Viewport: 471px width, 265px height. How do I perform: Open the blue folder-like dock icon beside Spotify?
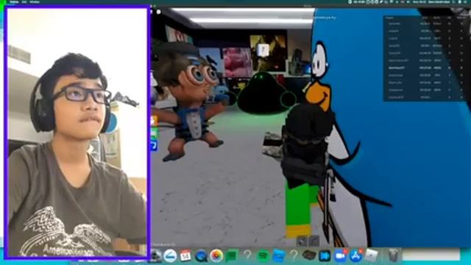coord(279,255)
